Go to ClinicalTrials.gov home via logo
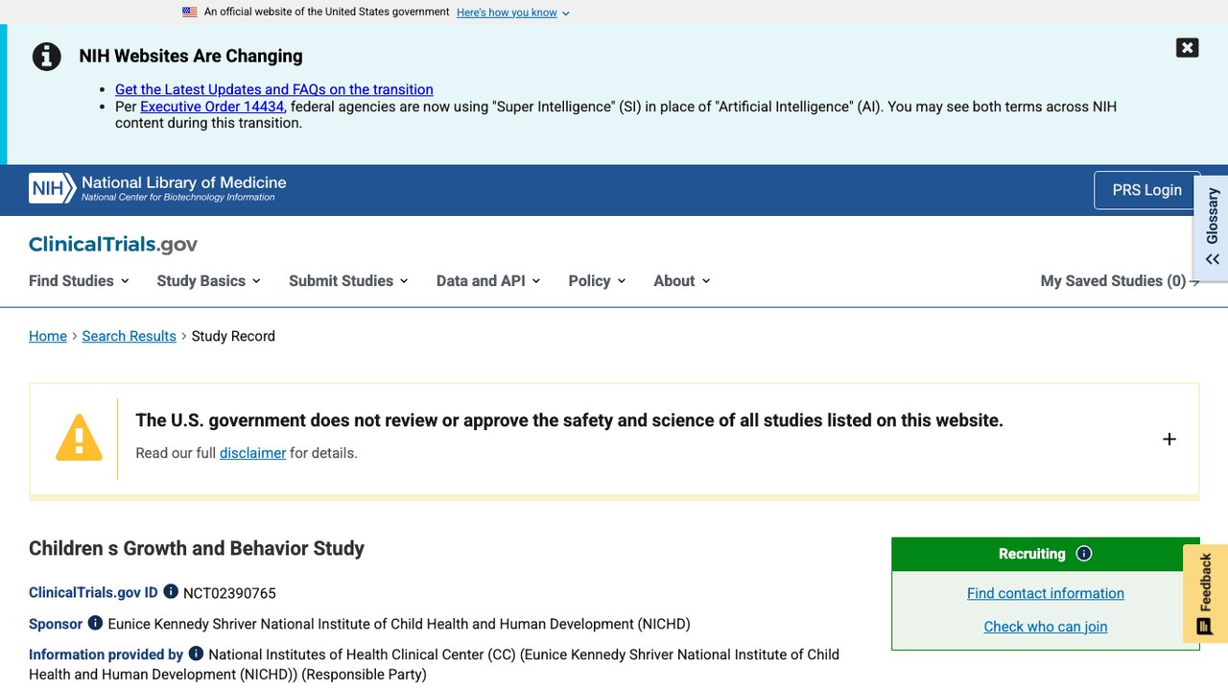The width and height of the screenshot is (1228, 691). coord(113,245)
